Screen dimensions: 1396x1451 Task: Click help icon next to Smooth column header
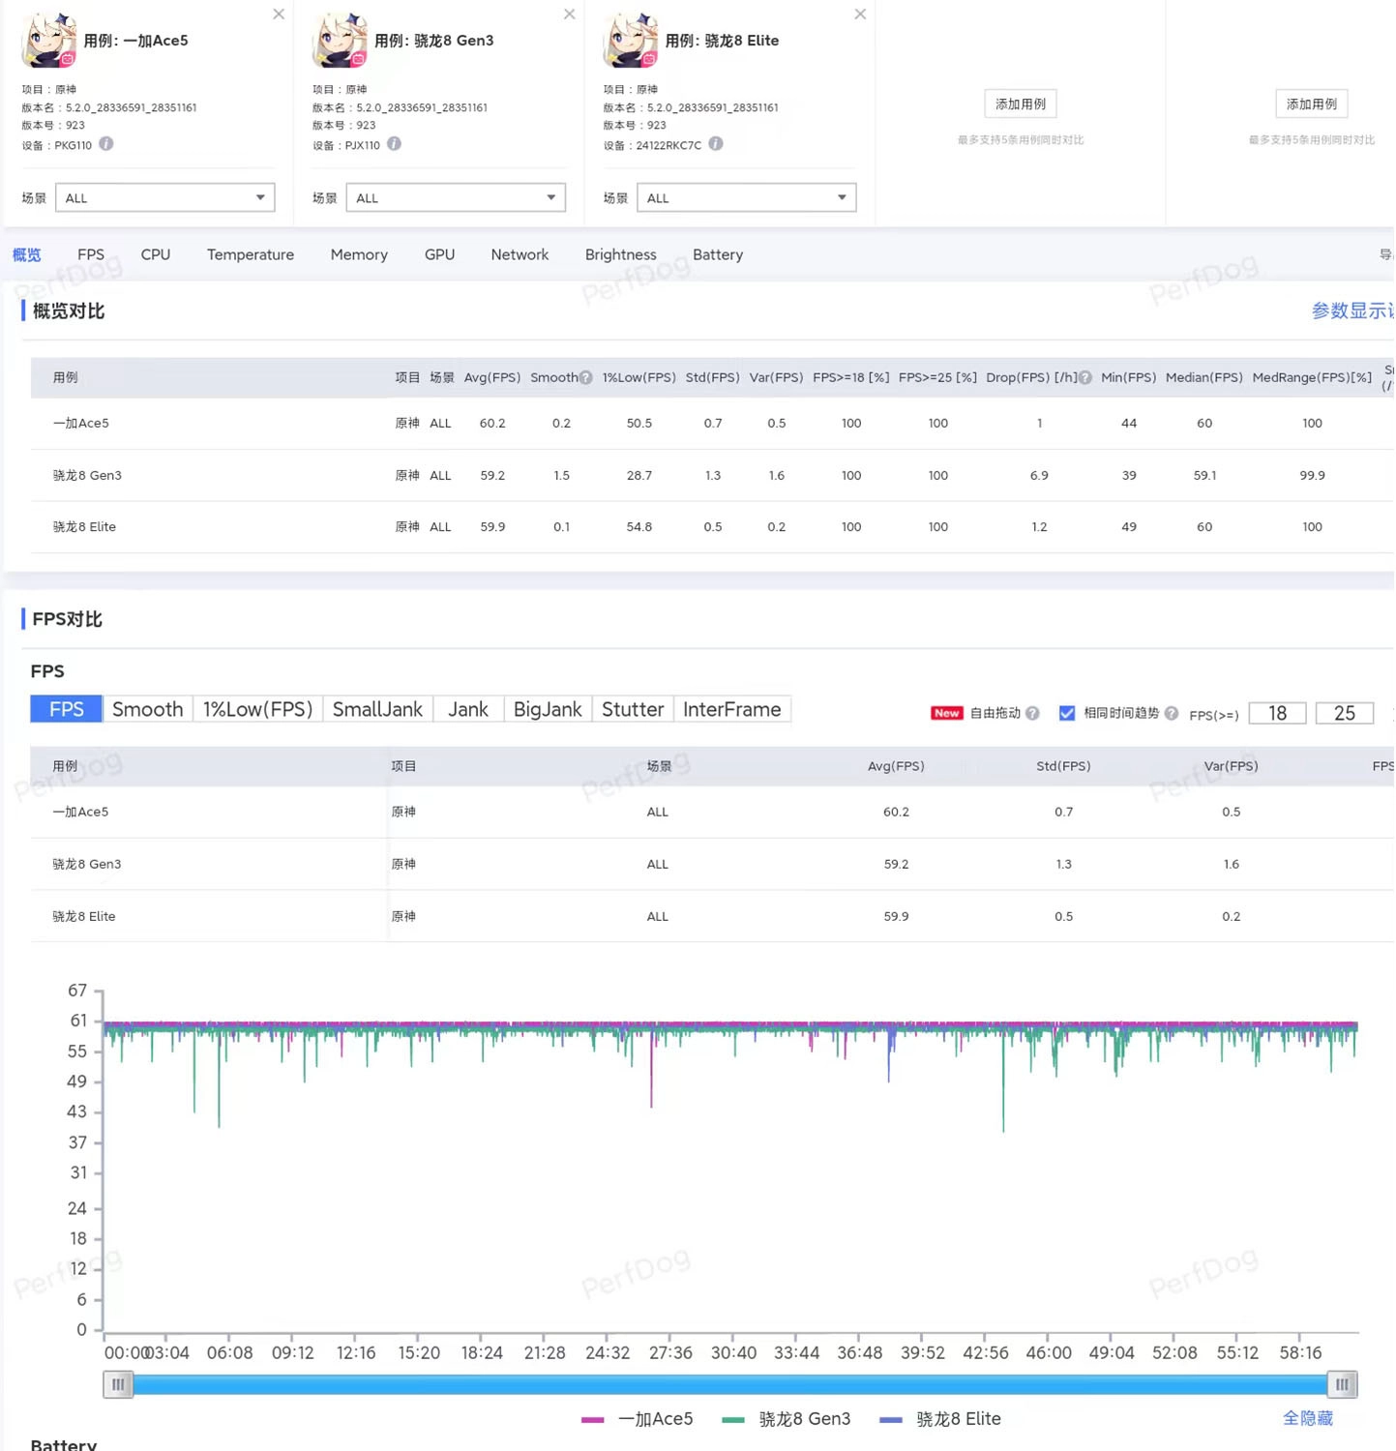(585, 378)
